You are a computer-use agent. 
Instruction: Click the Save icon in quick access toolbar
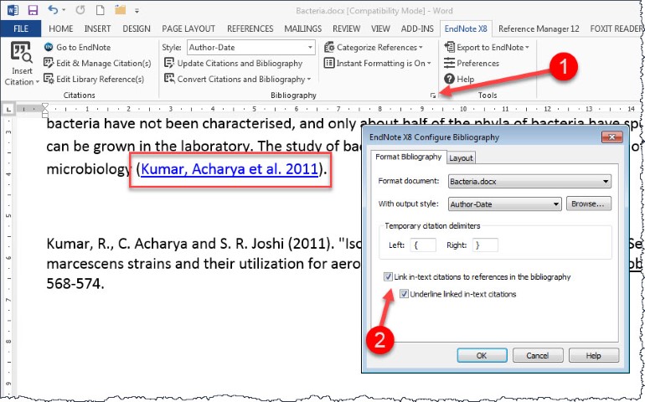coord(33,10)
